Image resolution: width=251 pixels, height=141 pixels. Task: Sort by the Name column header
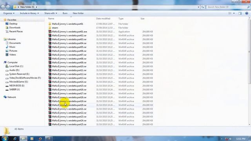(x=71, y=18)
